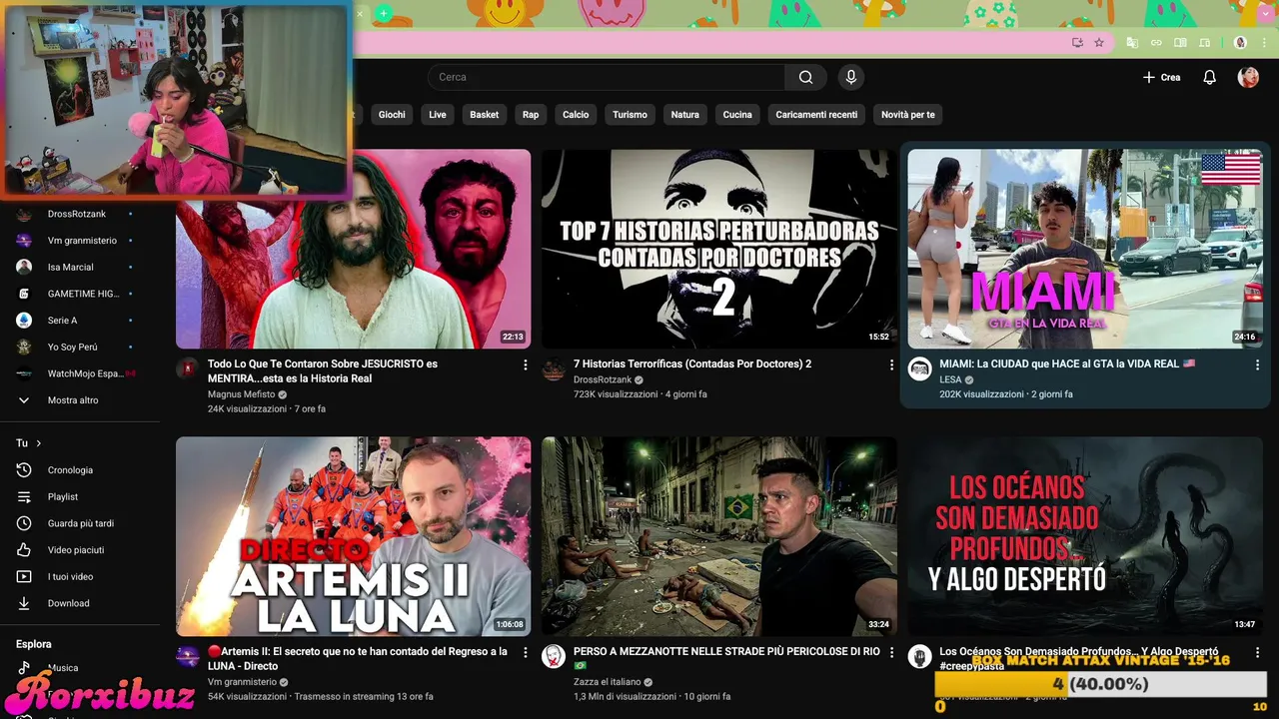Select the Novità per te chip
The height and width of the screenshot is (719, 1279).
pyautogui.click(x=908, y=115)
